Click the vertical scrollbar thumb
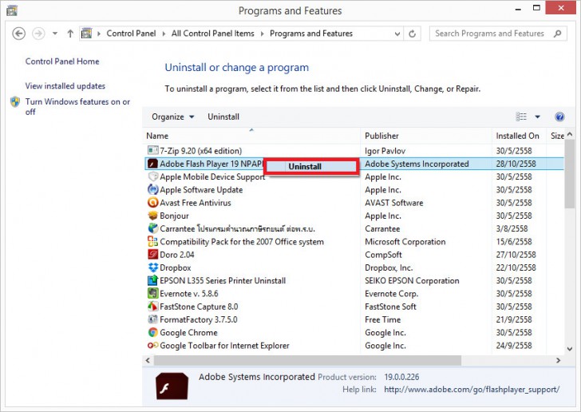Image resolution: width=581 pixels, height=412 pixels. coord(570,174)
